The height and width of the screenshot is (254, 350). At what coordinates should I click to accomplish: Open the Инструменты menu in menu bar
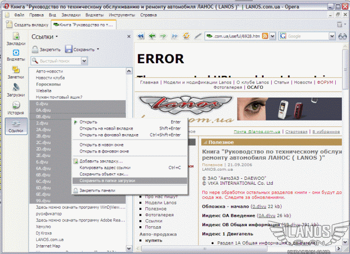[x=121, y=15]
